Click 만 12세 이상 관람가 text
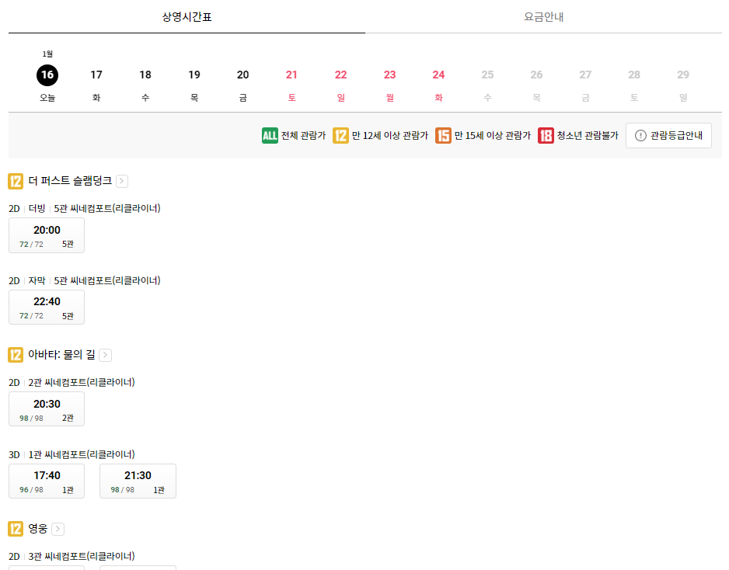 [390, 136]
